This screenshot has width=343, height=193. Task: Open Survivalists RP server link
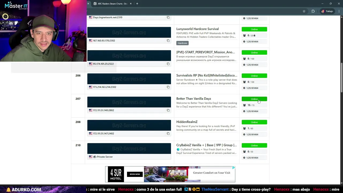(x=207, y=75)
